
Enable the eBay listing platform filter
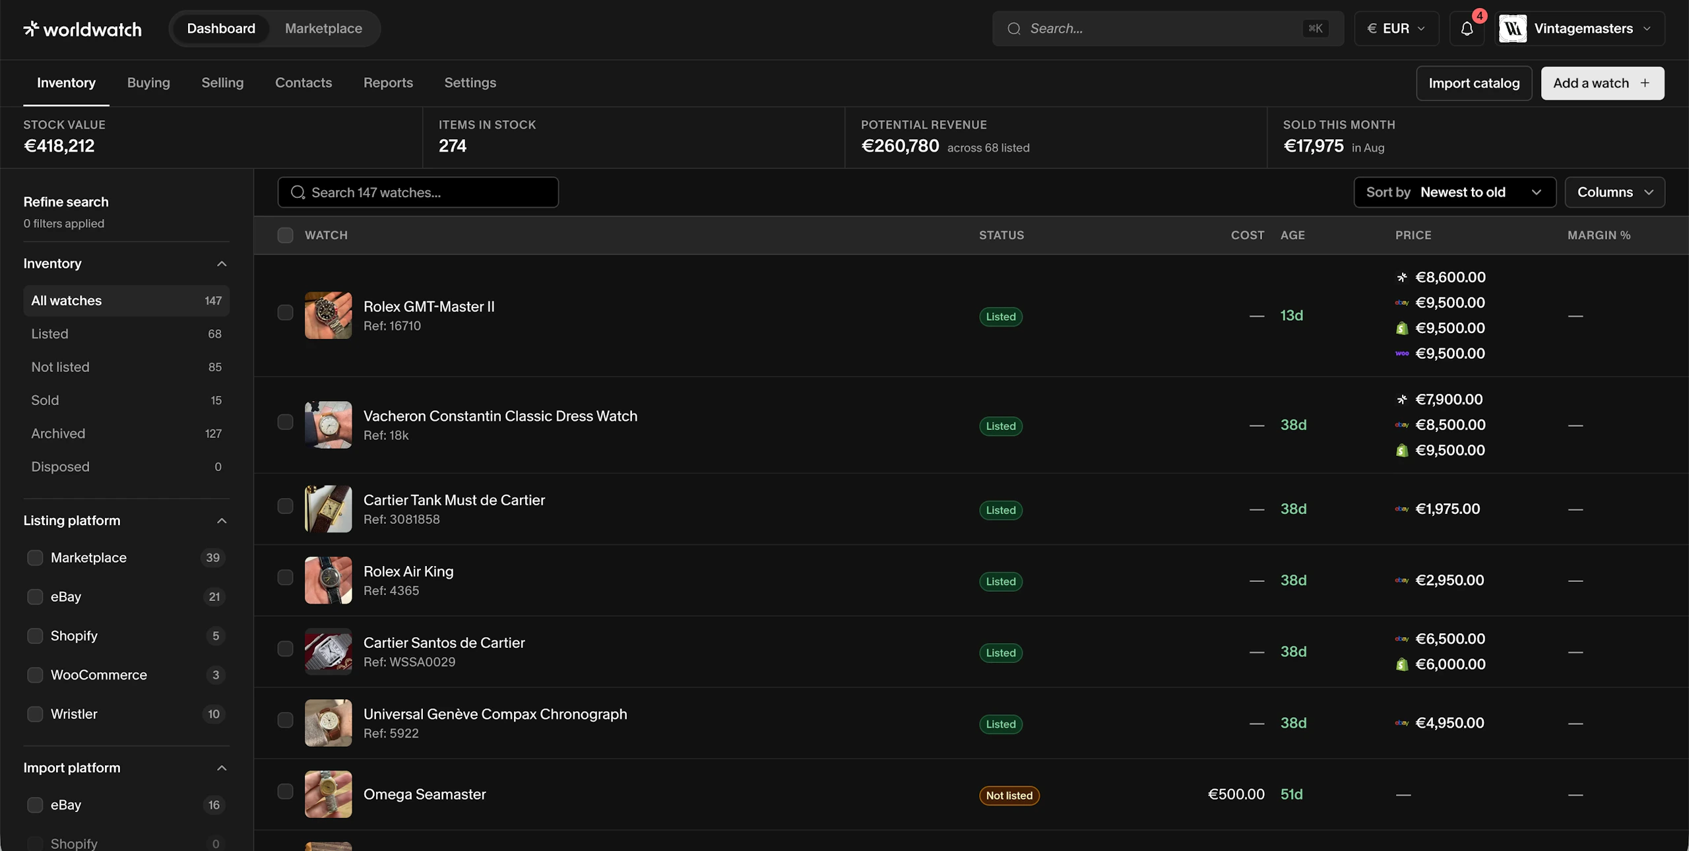tap(35, 597)
